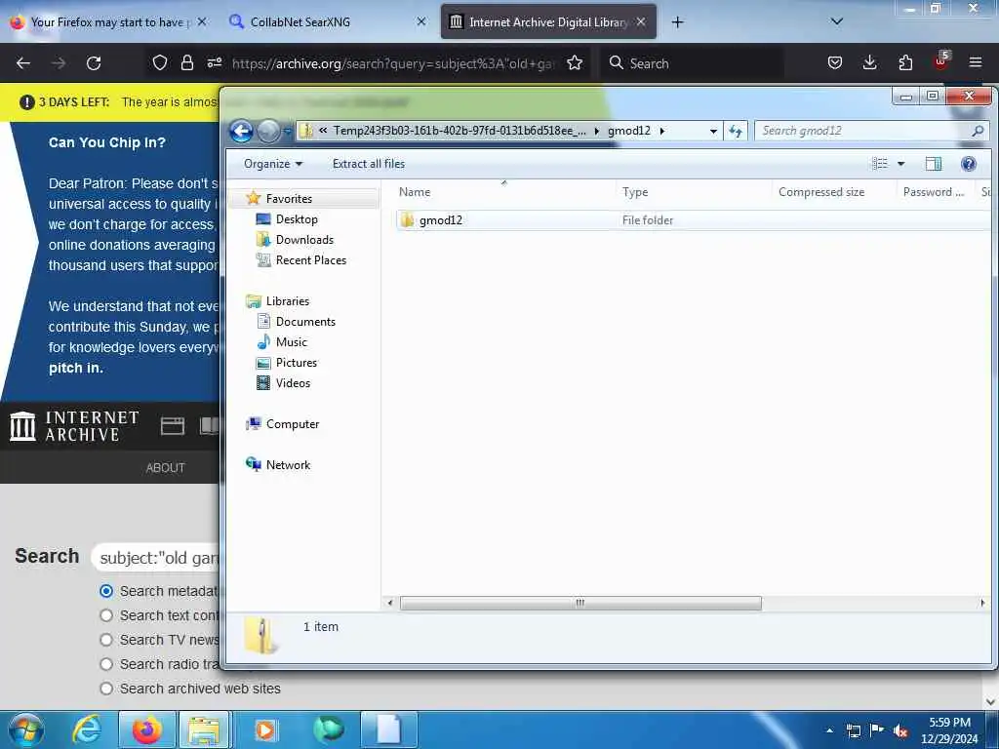This screenshot has width=999, height=749.
Task: Expand the address bar history dropdown
Action: coord(713,132)
